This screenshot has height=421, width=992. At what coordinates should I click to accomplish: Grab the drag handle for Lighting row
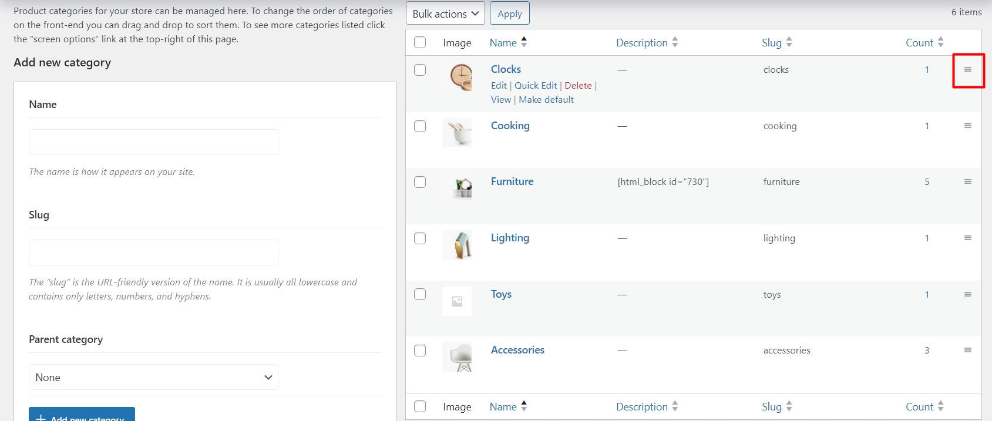[967, 238]
